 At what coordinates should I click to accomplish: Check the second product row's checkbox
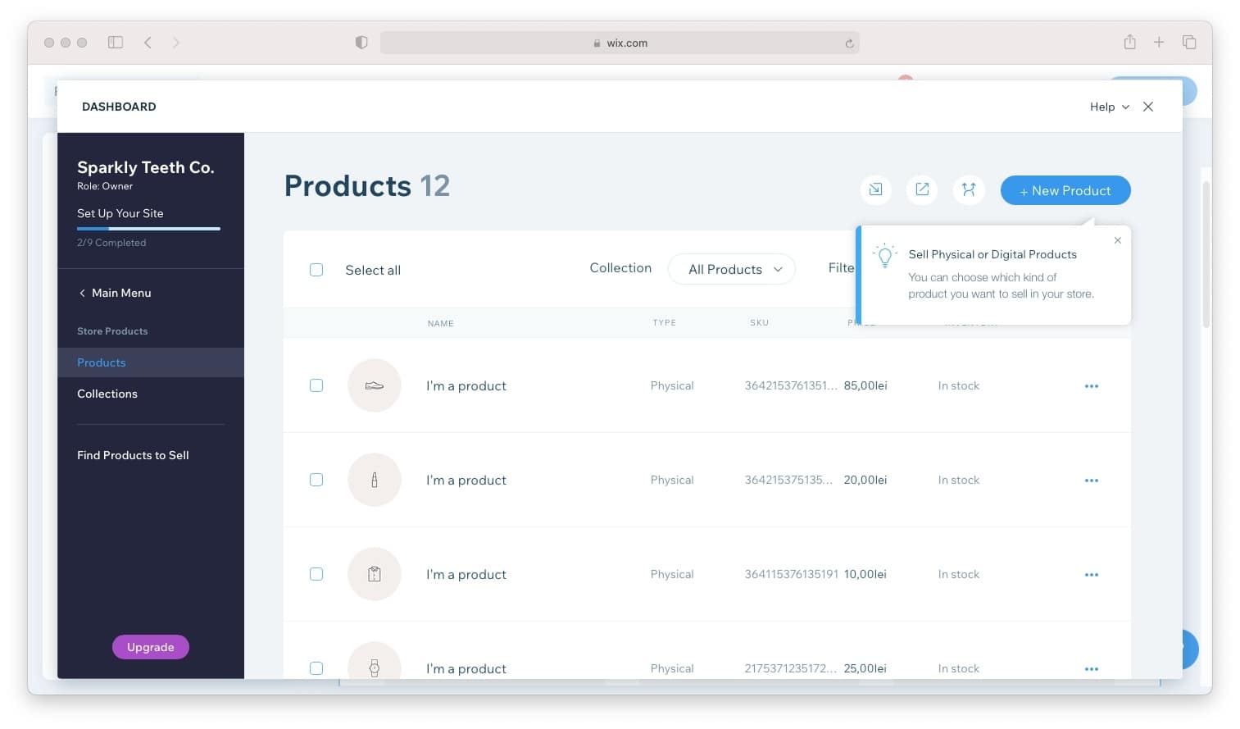[x=316, y=480]
